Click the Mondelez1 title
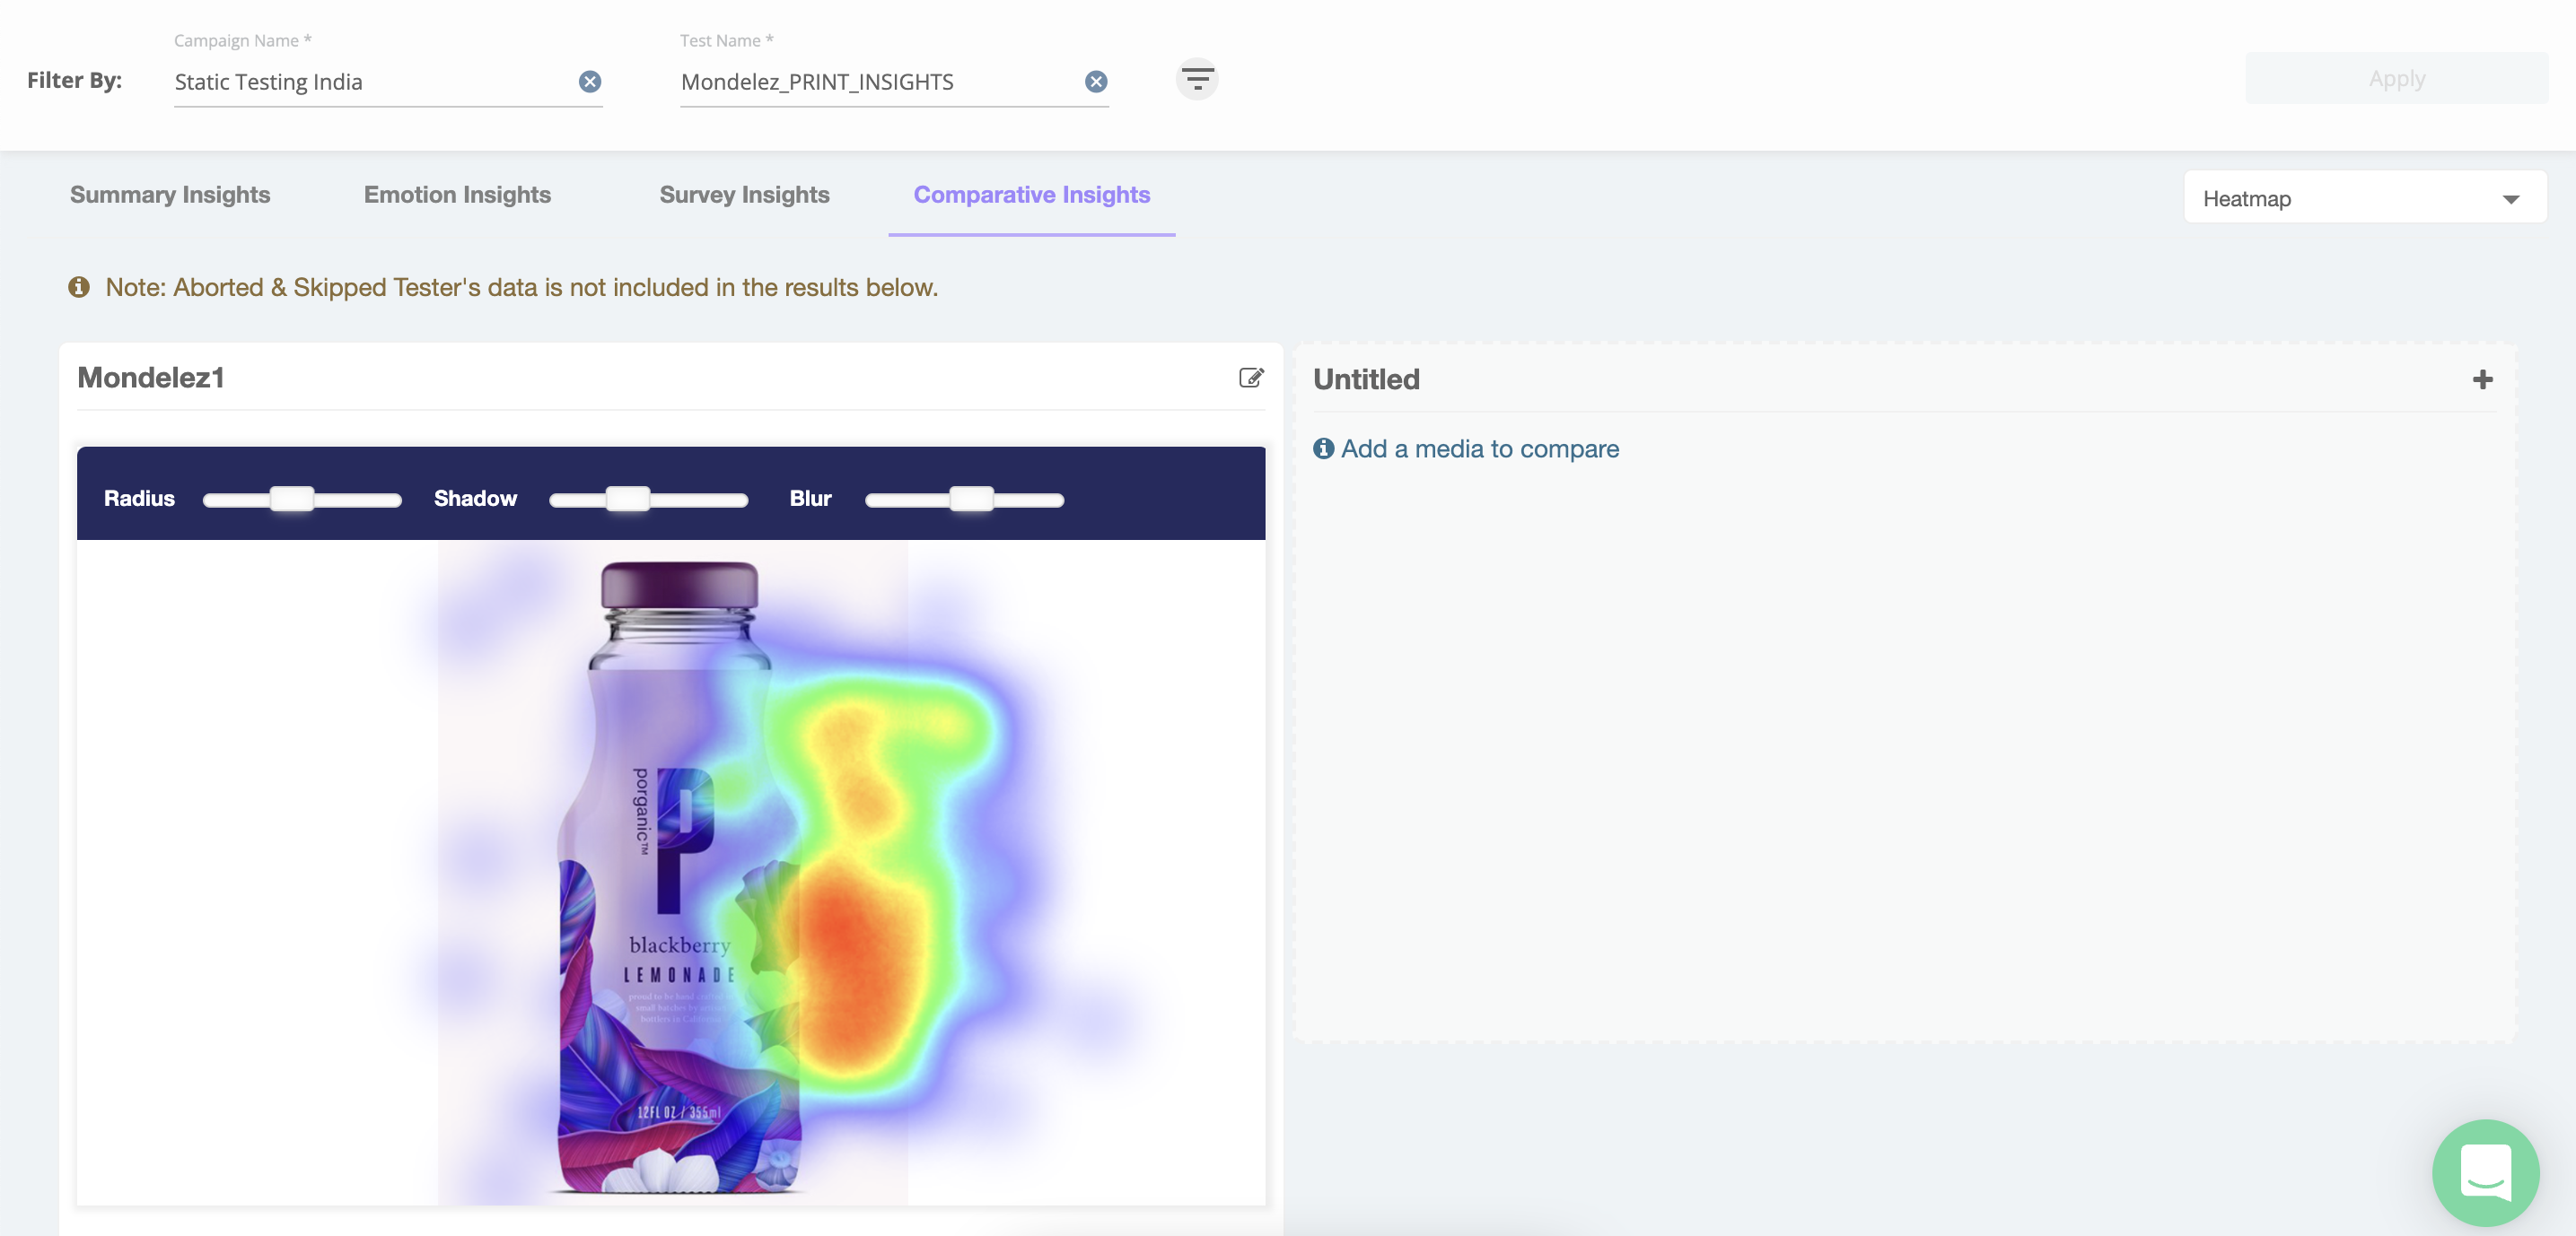This screenshot has height=1236, width=2576. tap(151, 378)
